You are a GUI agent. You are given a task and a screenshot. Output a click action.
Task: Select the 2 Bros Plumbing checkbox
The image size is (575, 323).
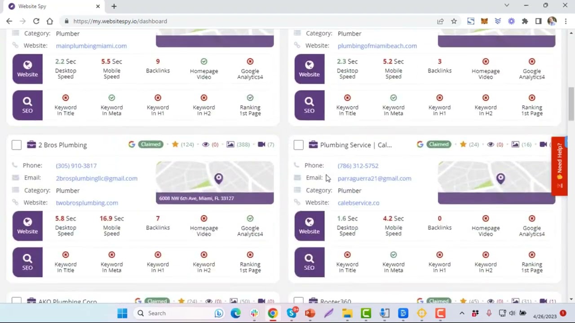point(17,145)
